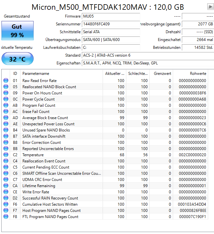Viewport: 214px width, 234px height.
Task: Click the Laufwerksbuchstaben field C:
Action: 111,48
